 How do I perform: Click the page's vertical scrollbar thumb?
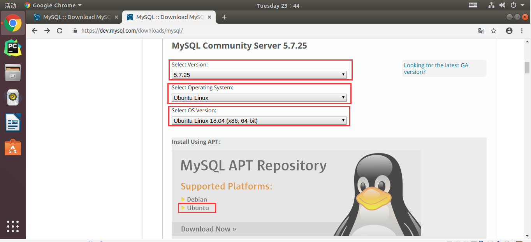click(527, 68)
